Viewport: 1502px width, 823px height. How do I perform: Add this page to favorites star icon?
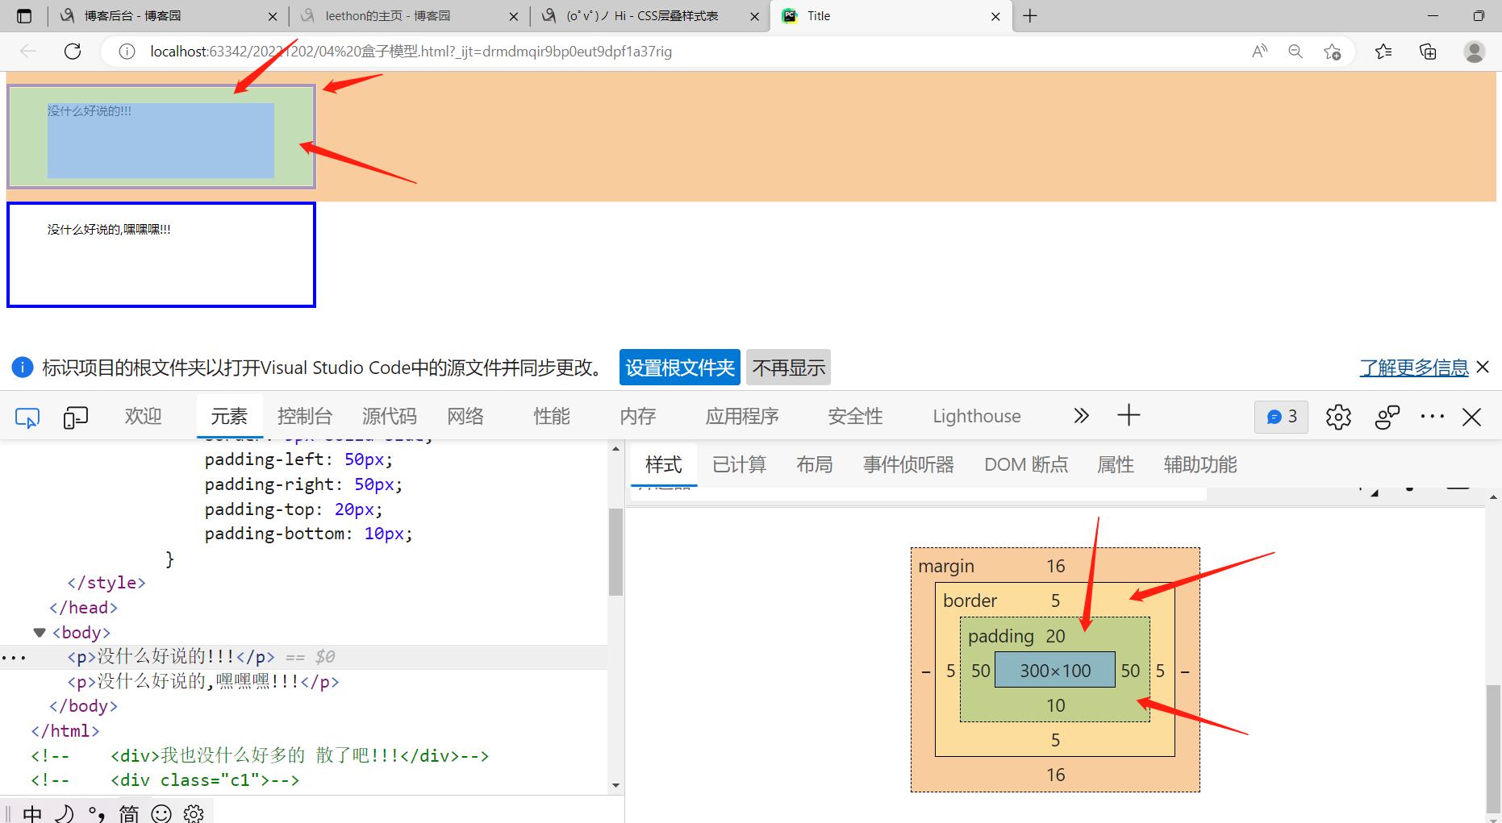(x=1332, y=52)
